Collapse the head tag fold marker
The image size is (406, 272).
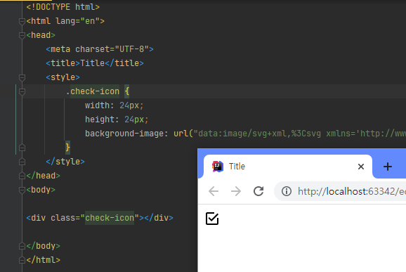(22, 35)
